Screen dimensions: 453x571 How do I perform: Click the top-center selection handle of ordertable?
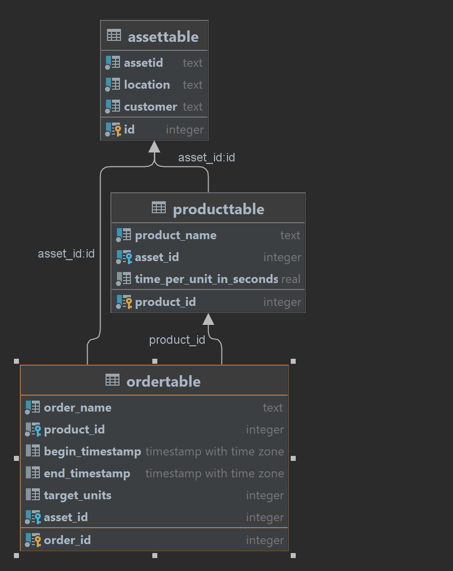point(154,360)
